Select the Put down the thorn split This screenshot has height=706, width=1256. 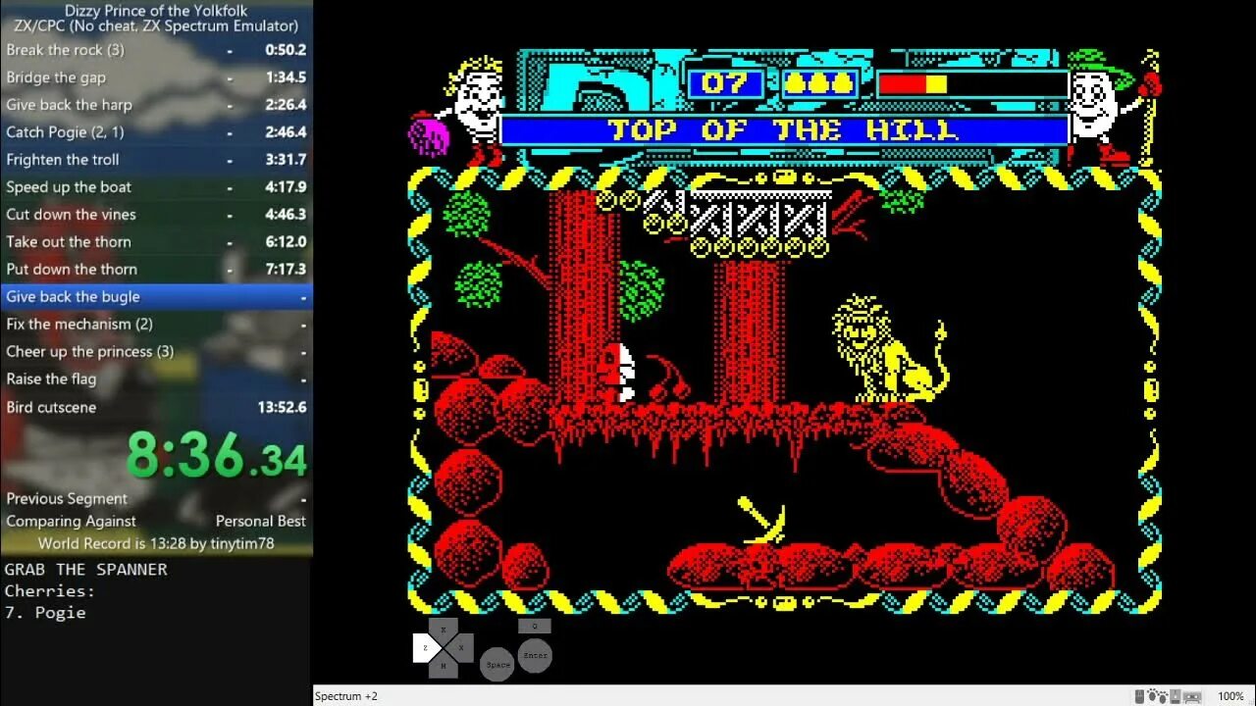coord(156,269)
